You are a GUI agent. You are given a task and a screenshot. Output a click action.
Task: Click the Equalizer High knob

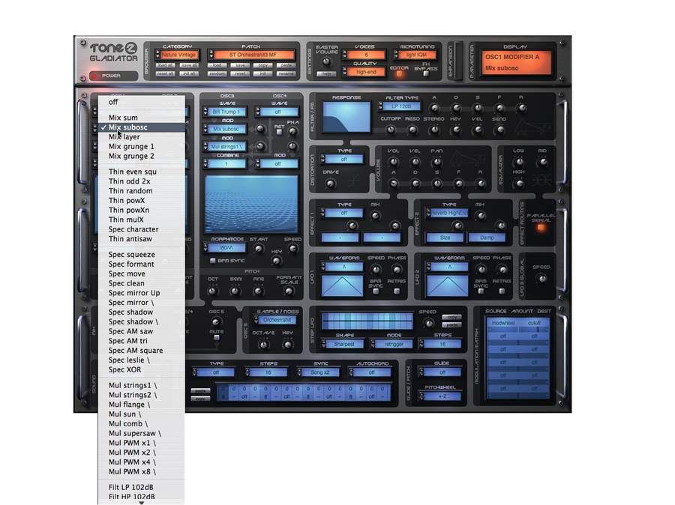click(x=520, y=184)
